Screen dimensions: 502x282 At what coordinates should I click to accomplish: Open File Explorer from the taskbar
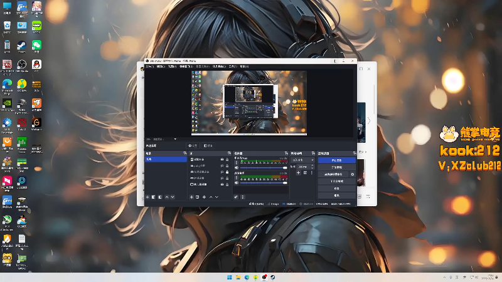tap(238, 278)
